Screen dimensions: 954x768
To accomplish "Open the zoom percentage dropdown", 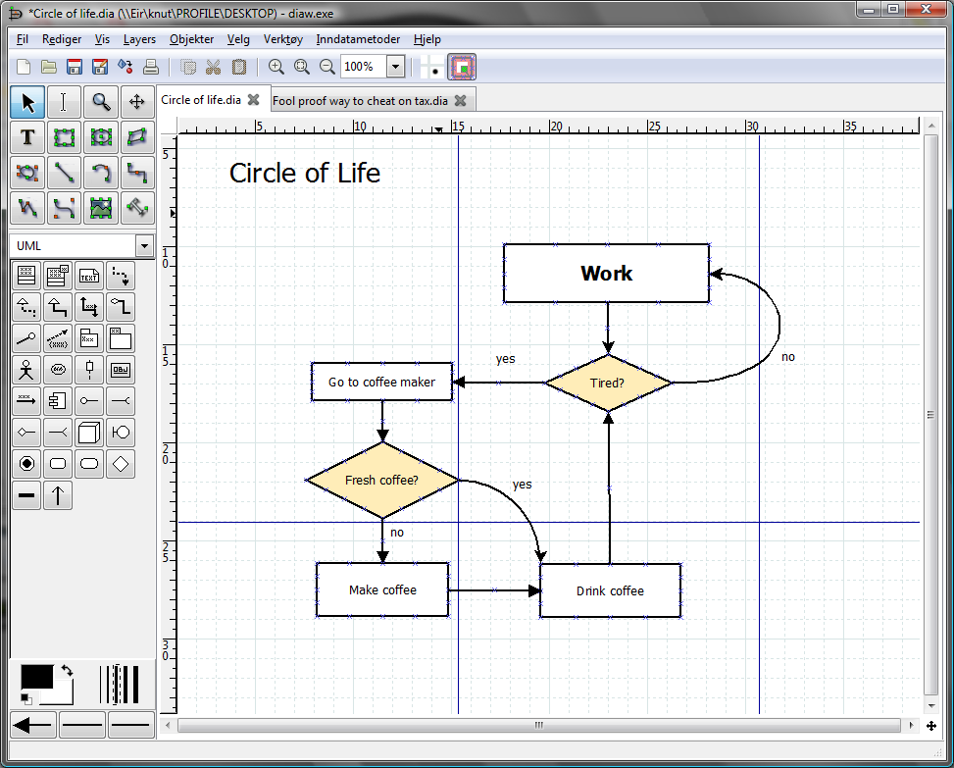I will pos(395,67).
